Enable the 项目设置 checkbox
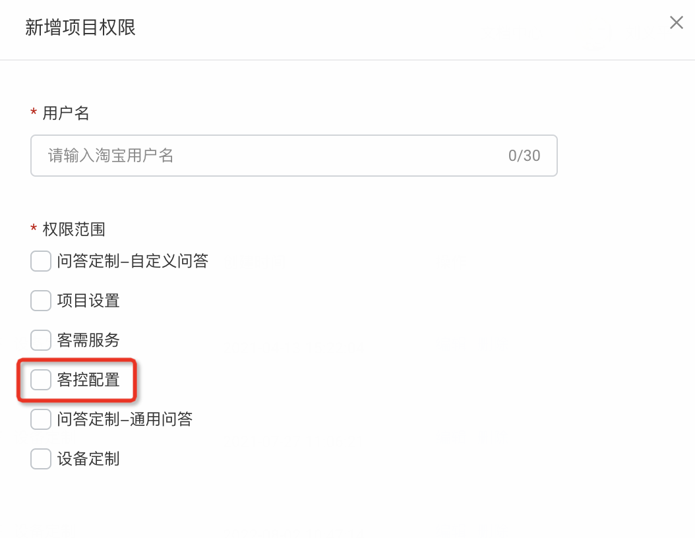The height and width of the screenshot is (538, 695). click(x=41, y=301)
